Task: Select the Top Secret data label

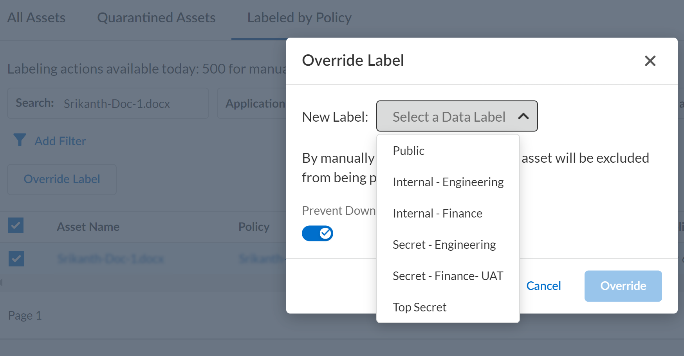Action: coord(419,307)
